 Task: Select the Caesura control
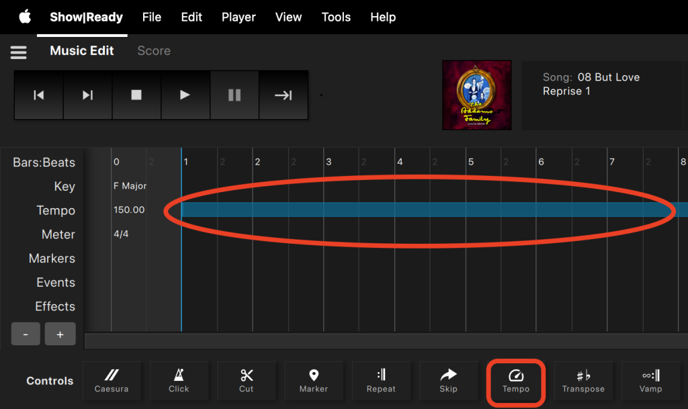pos(112,381)
